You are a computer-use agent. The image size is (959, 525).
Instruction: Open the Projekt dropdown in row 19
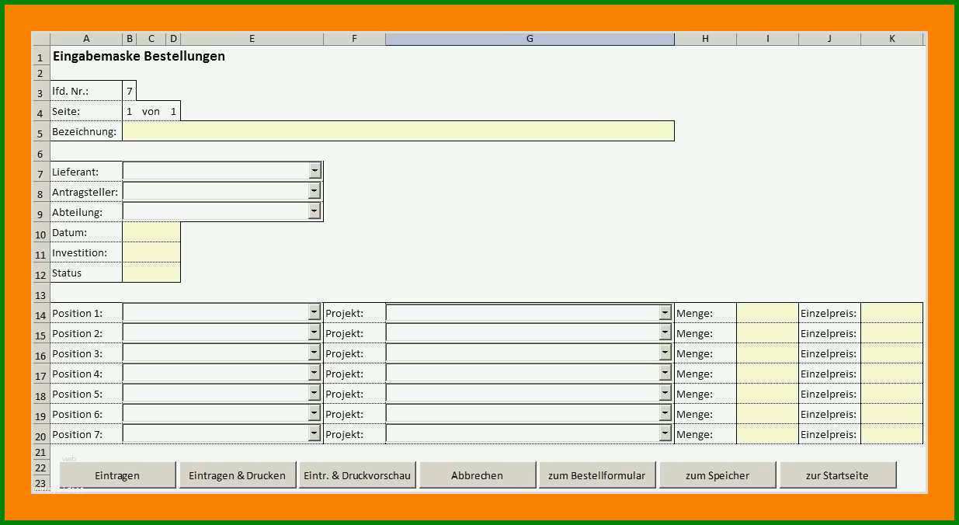tap(665, 413)
